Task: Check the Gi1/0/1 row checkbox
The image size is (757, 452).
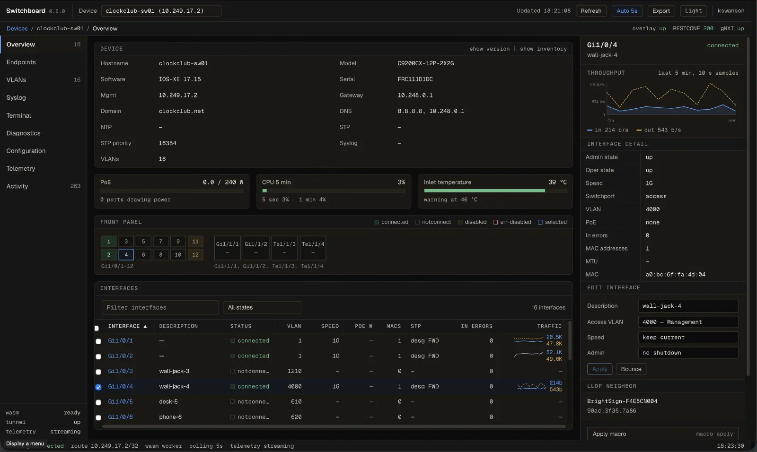Action: [x=98, y=341]
